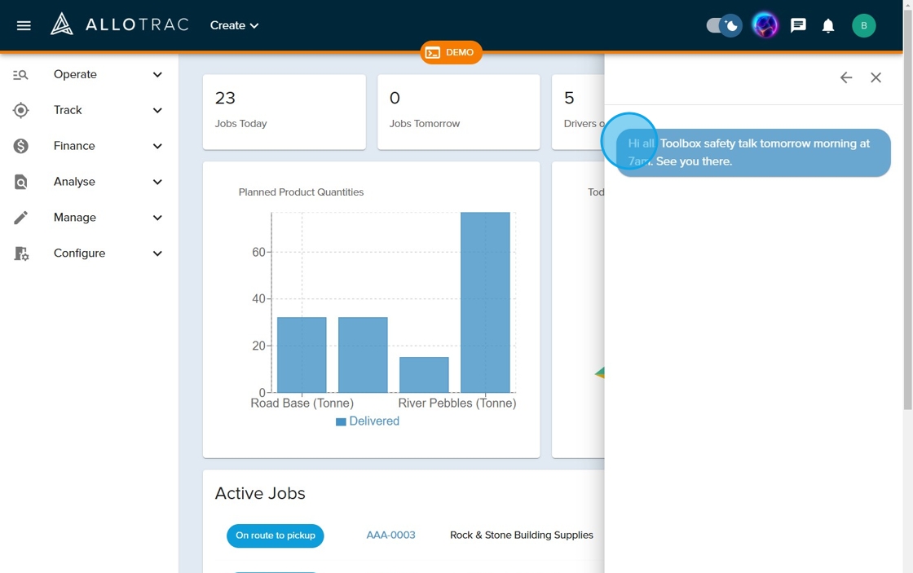Open the AI assistant orb icon
This screenshot has height=573, width=913.
tap(765, 25)
